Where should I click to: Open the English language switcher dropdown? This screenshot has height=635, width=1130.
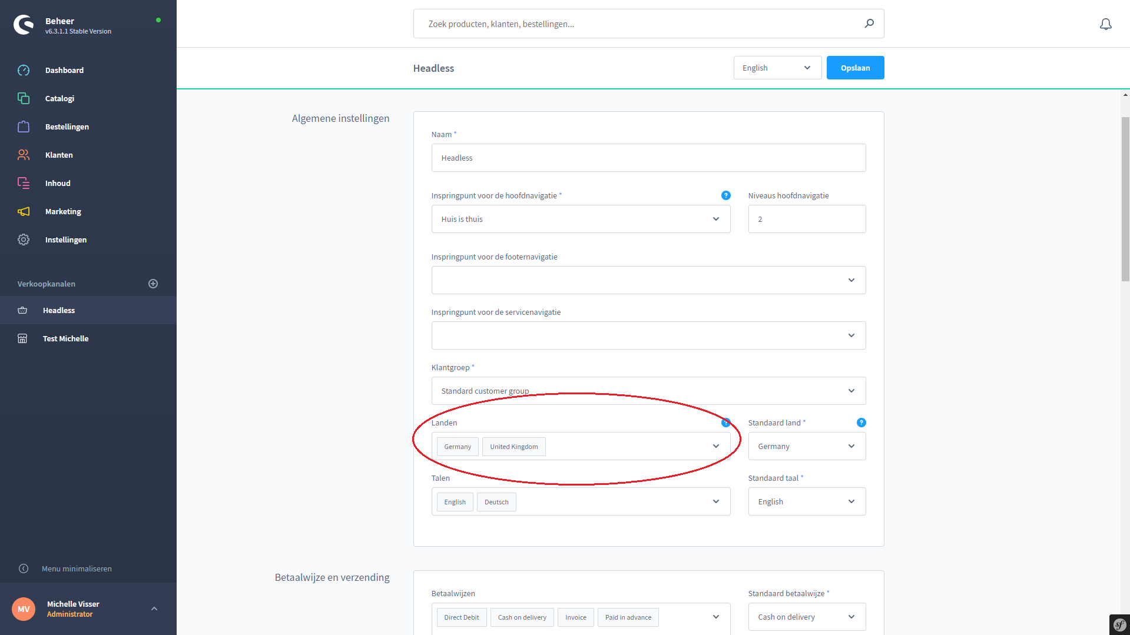pyautogui.click(x=777, y=68)
